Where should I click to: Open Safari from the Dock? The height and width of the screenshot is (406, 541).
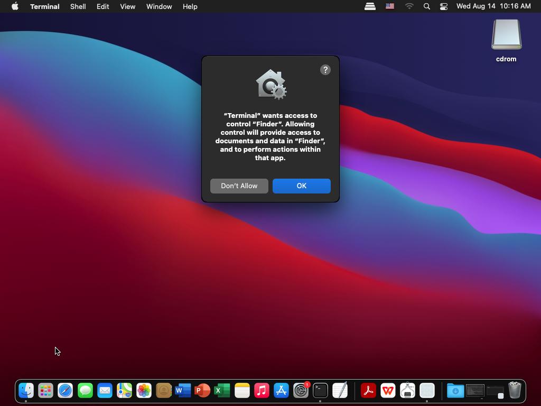pyautogui.click(x=65, y=391)
